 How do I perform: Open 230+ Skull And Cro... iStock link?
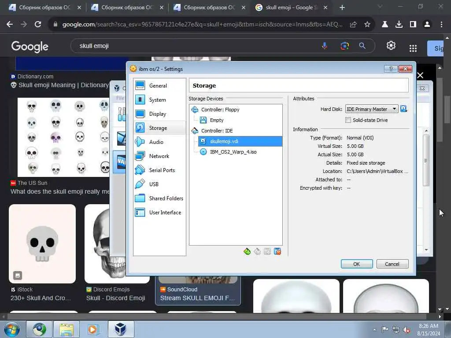coord(41,298)
